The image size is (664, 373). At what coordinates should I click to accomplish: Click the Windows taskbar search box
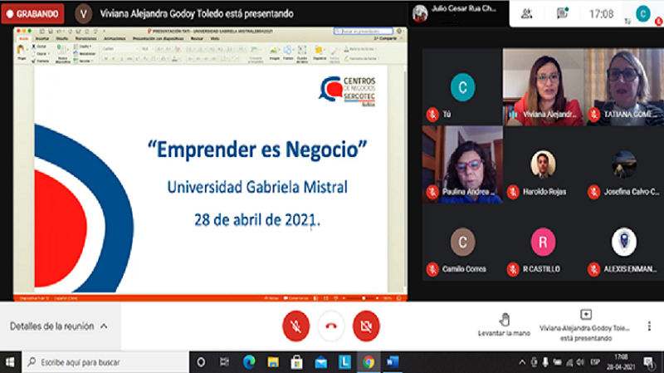[x=105, y=362]
